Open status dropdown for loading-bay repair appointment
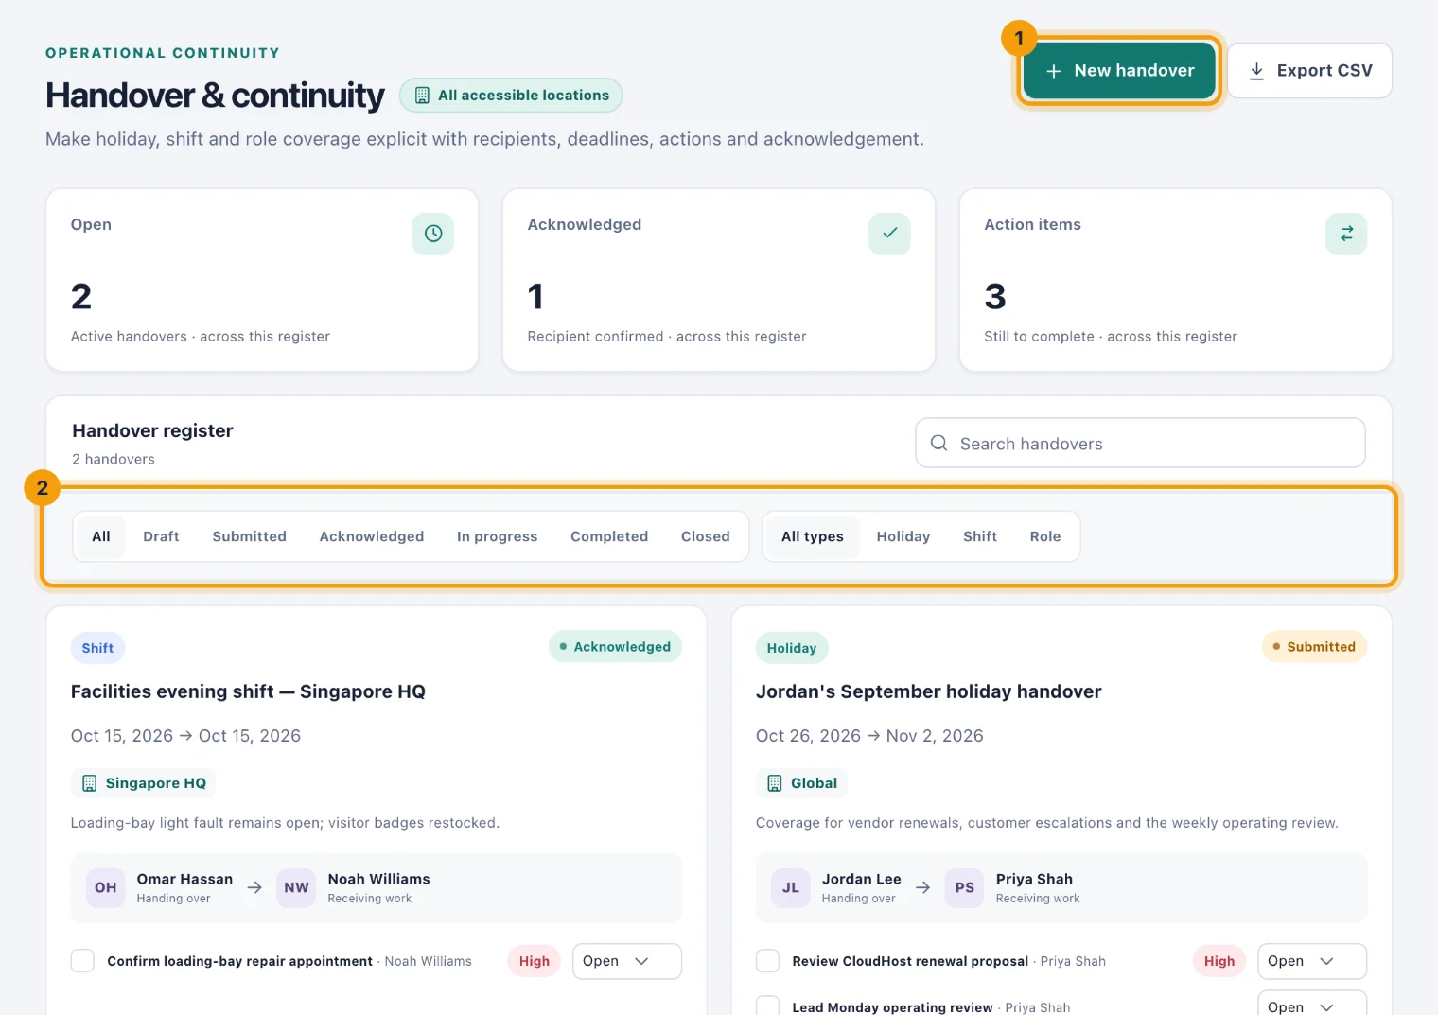Screen dimensions: 1438x1015 click(627, 961)
